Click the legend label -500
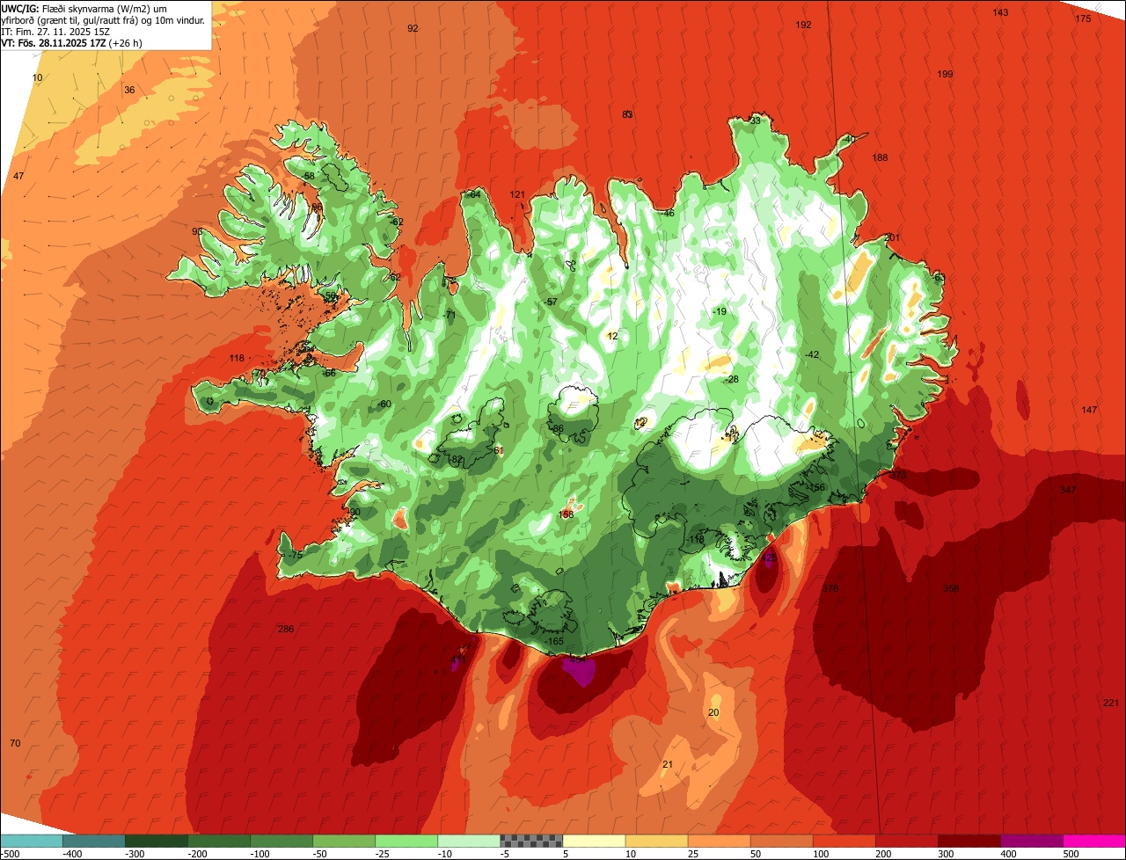 [11, 854]
